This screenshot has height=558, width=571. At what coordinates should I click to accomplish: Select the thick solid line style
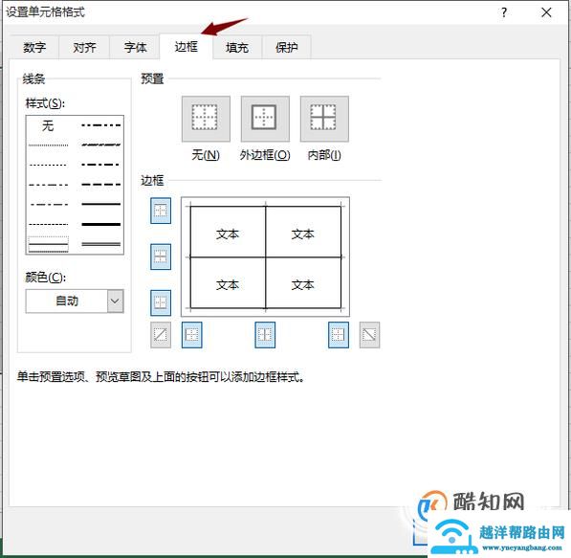tap(100, 224)
